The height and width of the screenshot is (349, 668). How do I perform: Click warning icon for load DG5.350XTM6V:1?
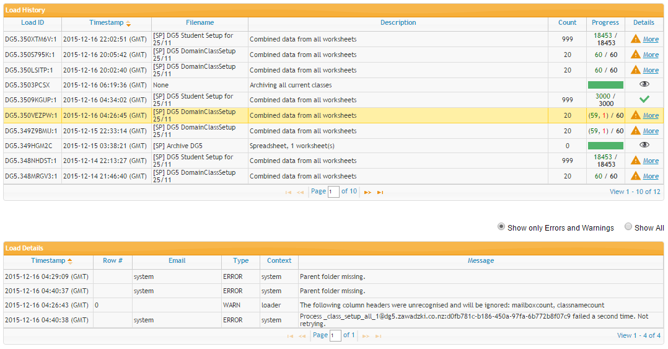pyautogui.click(x=635, y=39)
